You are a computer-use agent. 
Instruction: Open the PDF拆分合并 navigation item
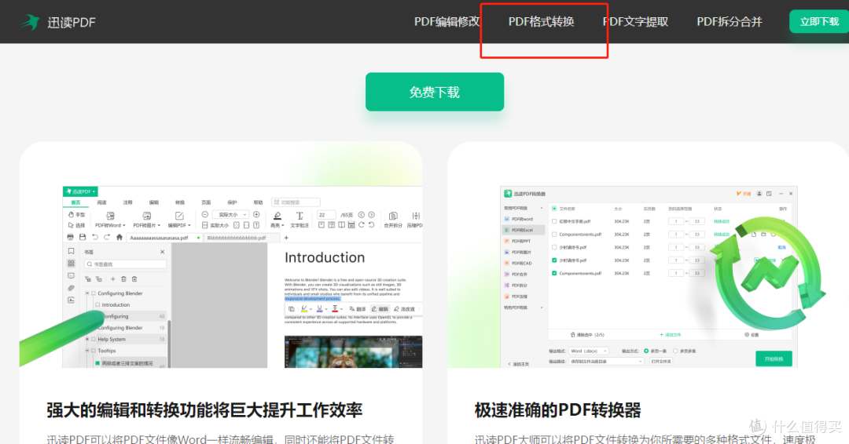pyautogui.click(x=730, y=22)
